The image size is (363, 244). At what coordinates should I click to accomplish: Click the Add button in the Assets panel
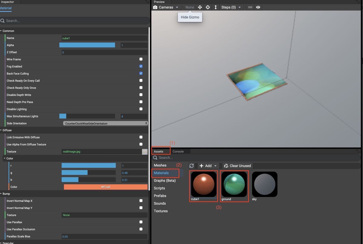point(208,165)
